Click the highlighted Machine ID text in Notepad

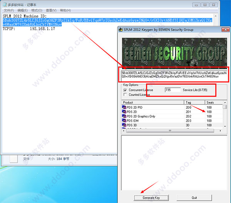107,22
